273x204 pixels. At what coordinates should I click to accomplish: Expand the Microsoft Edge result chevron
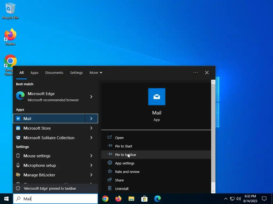(91, 97)
